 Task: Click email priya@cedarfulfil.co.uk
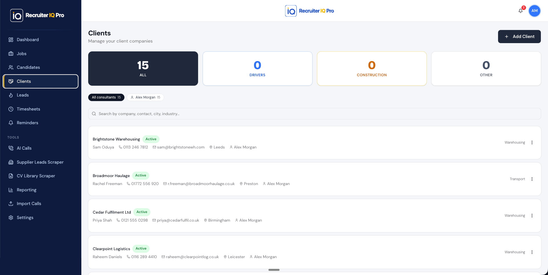click(x=178, y=220)
